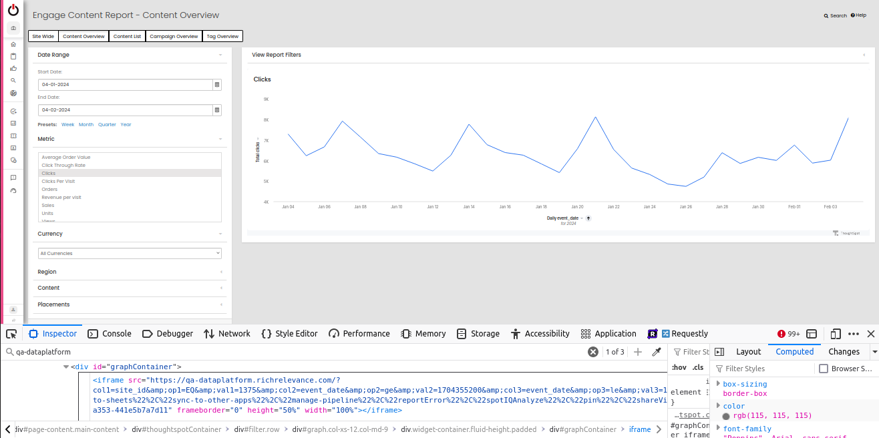The width and height of the screenshot is (879, 438).
Task: Open the Storage devtools tab
Action: [478, 334]
